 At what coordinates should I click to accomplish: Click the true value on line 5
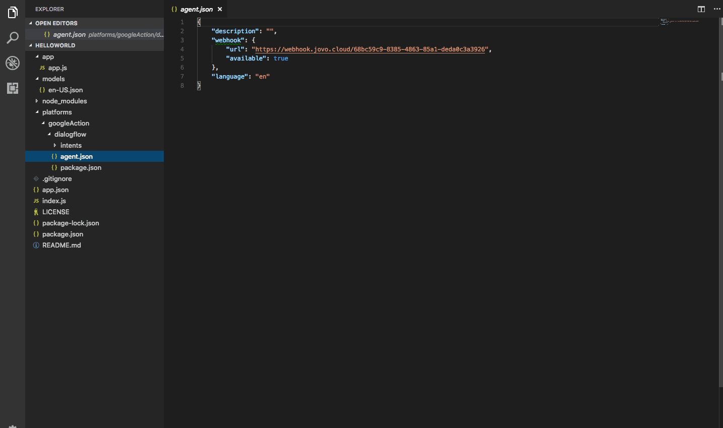pyautogui.click(x=281, y=58)
